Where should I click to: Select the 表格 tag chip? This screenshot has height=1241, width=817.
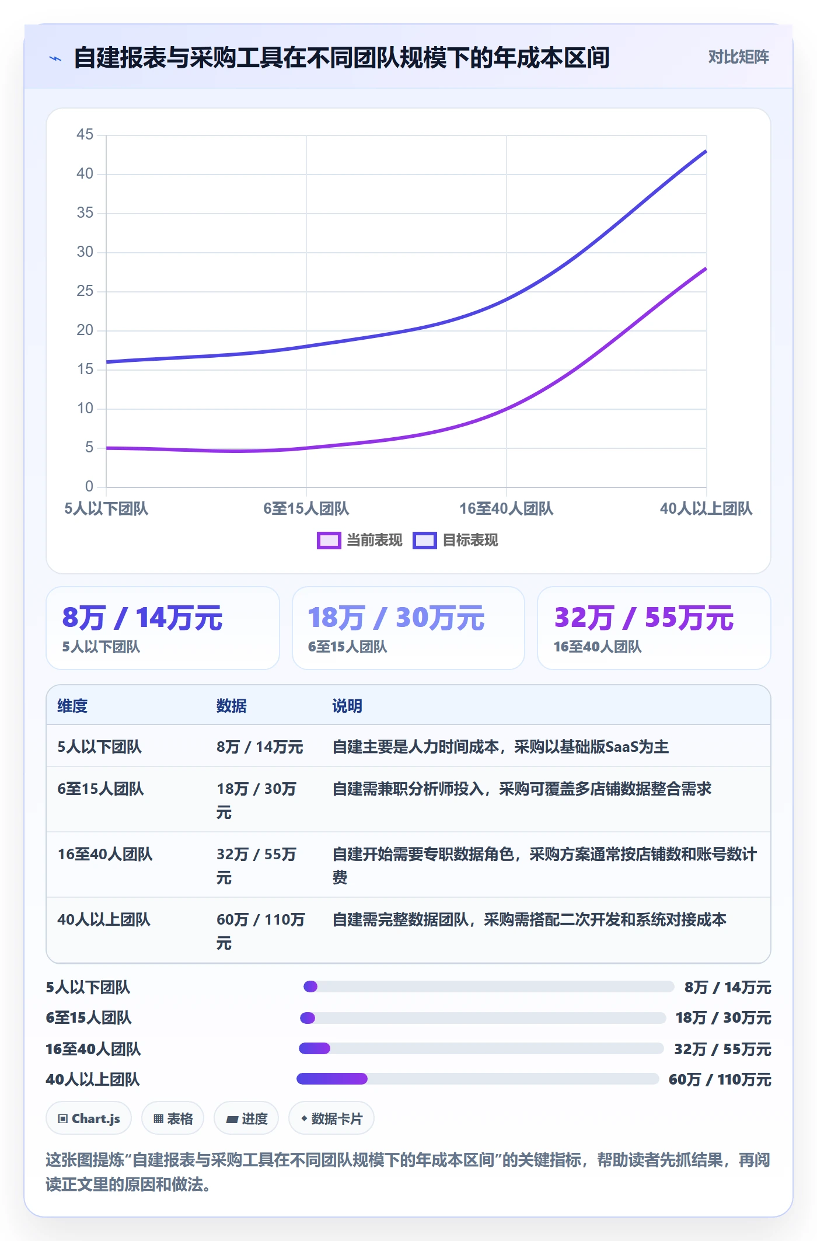(x=173, y=1118)
